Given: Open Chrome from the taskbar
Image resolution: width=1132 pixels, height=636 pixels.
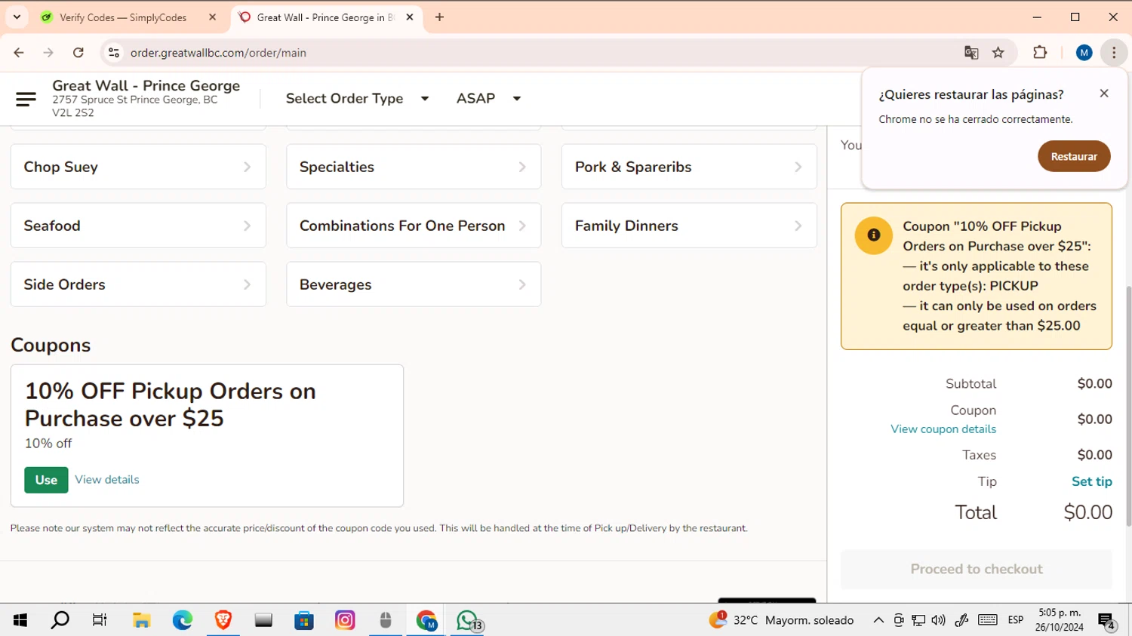Looking at the screenshot, I should [426, 620].
